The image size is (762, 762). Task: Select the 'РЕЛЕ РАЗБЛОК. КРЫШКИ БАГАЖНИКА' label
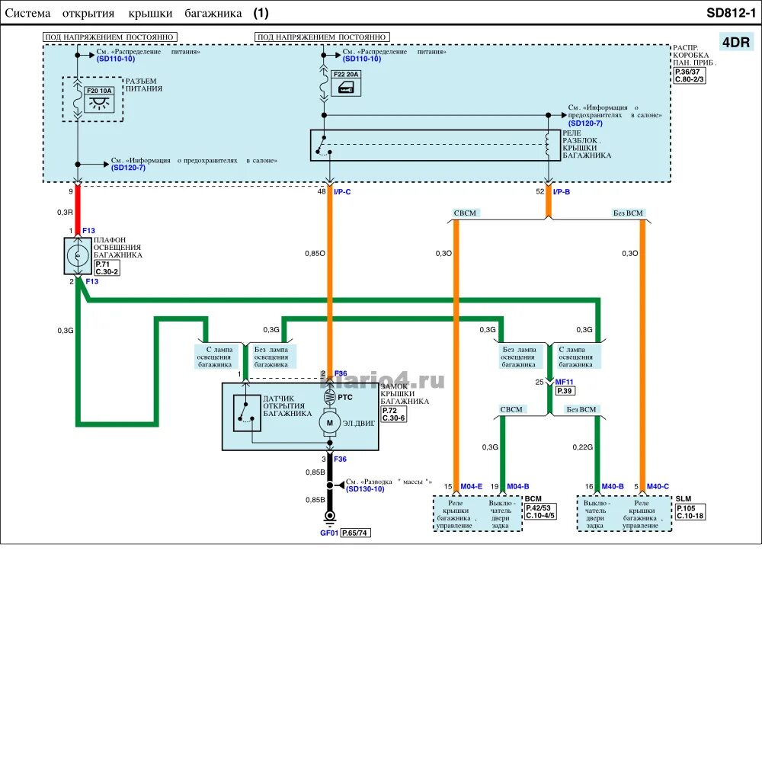(587, 144)
